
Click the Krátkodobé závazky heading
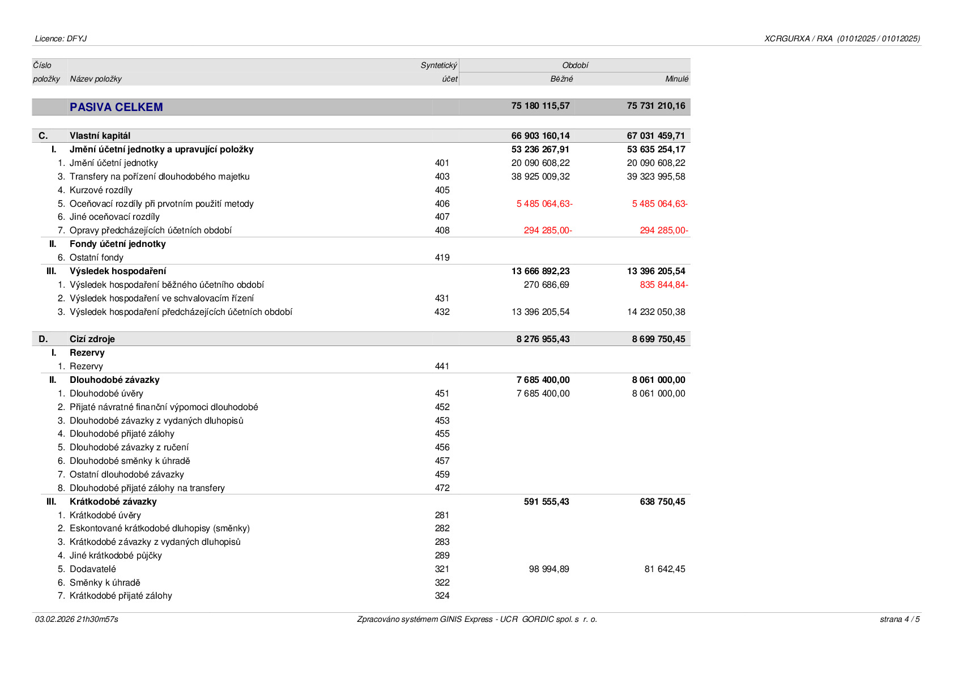113,502
